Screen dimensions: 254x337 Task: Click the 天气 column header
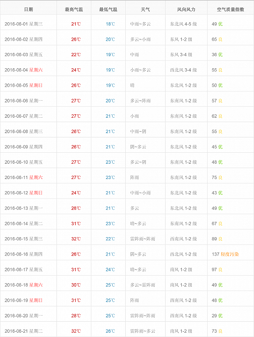(145, 10)
